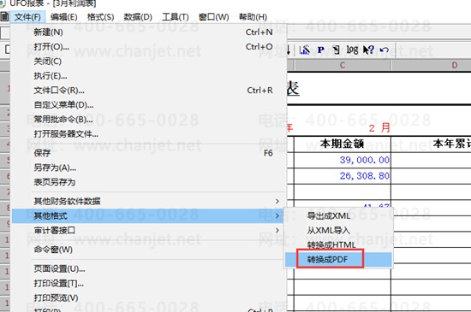Click the bold P toolbar icon

point(321,50)
